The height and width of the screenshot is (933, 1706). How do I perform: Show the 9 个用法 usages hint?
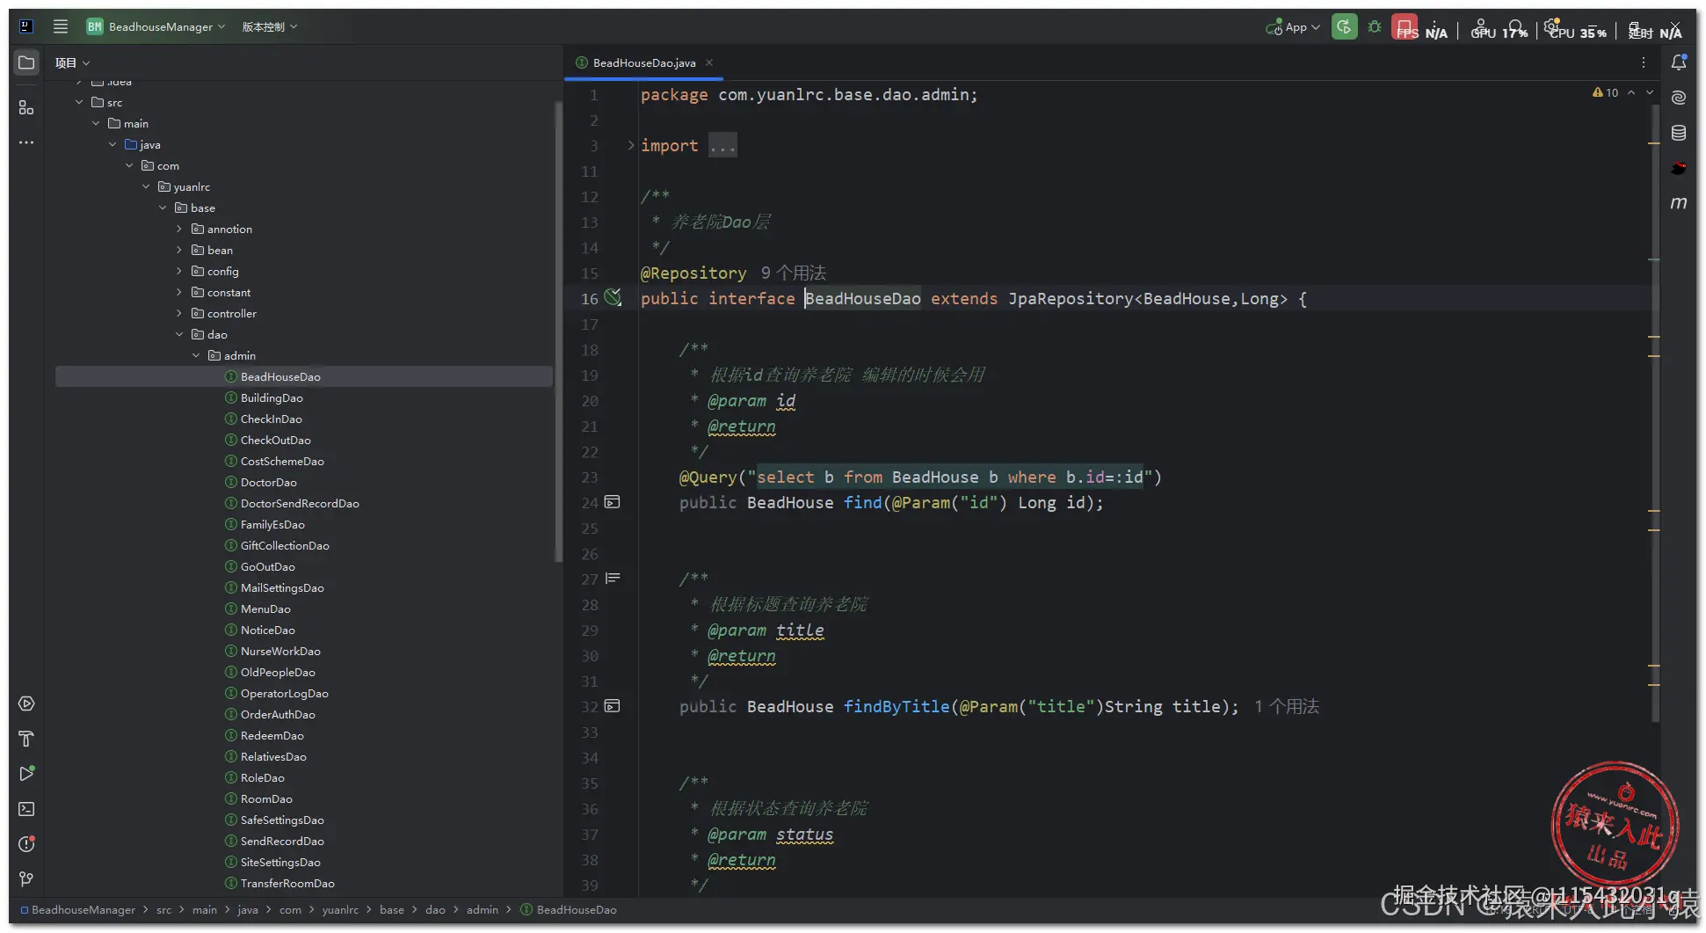point(794,273)
